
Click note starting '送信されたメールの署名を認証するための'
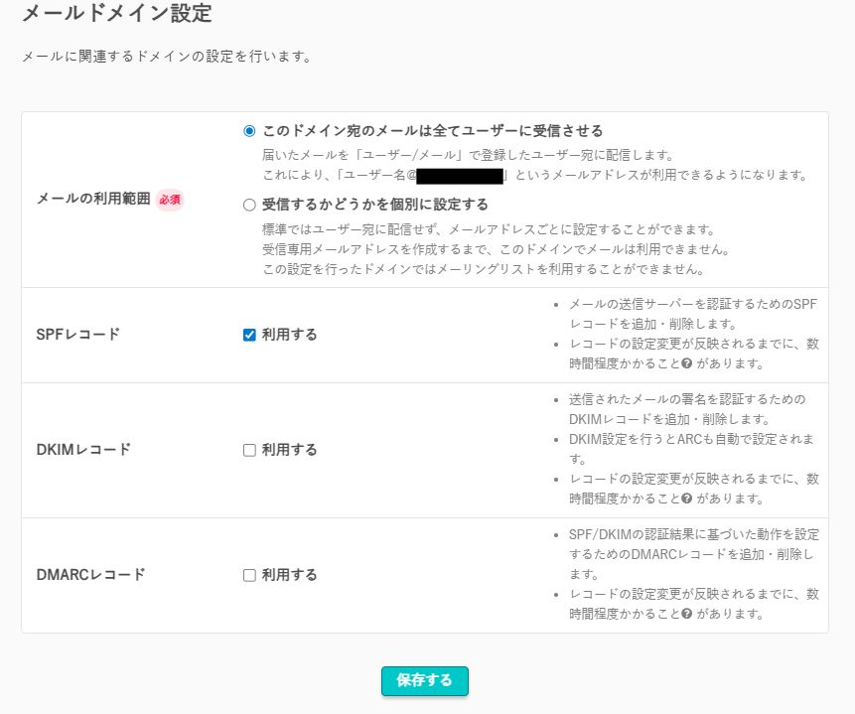687,409
